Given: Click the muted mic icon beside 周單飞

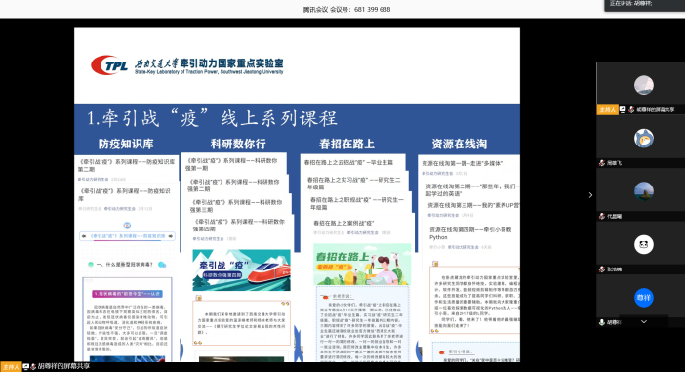Looking at the screenshot, I should pyautogui.click(x=602, y=163).
